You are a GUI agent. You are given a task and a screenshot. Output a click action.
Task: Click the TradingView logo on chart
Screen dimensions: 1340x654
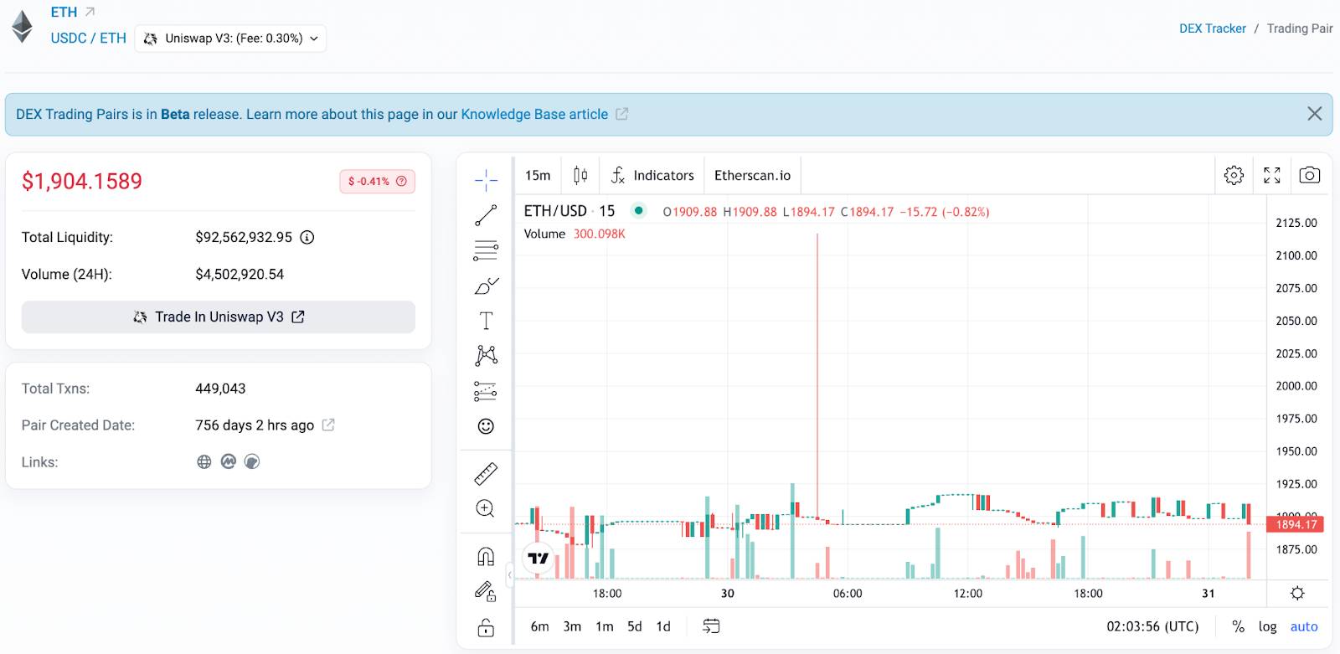[538, 558]
